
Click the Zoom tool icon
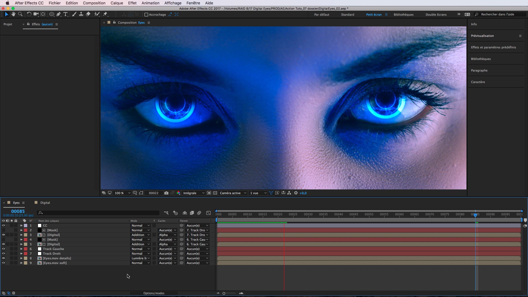click(x=20, y=14)
